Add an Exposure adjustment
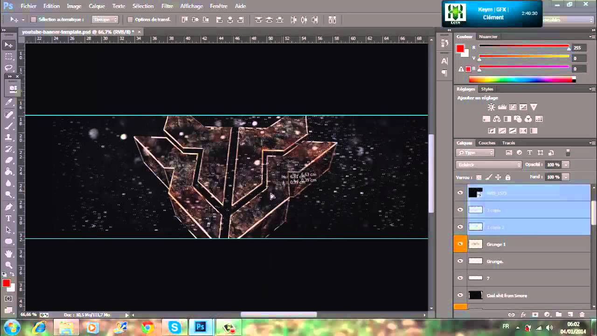 pyautogui.click(x=523, y=107)
